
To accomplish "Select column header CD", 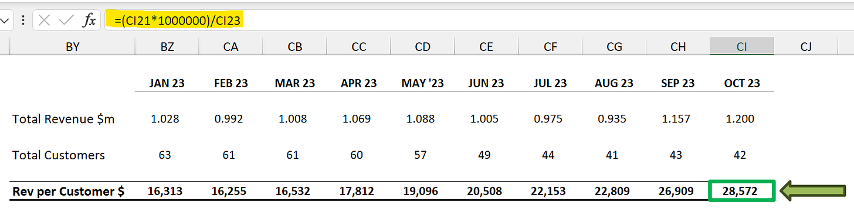I will [422, 47].
